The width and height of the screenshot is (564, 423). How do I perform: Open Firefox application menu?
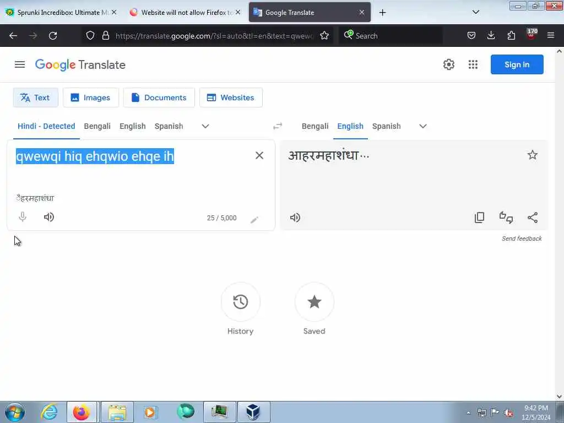click(x=551, y=35)
